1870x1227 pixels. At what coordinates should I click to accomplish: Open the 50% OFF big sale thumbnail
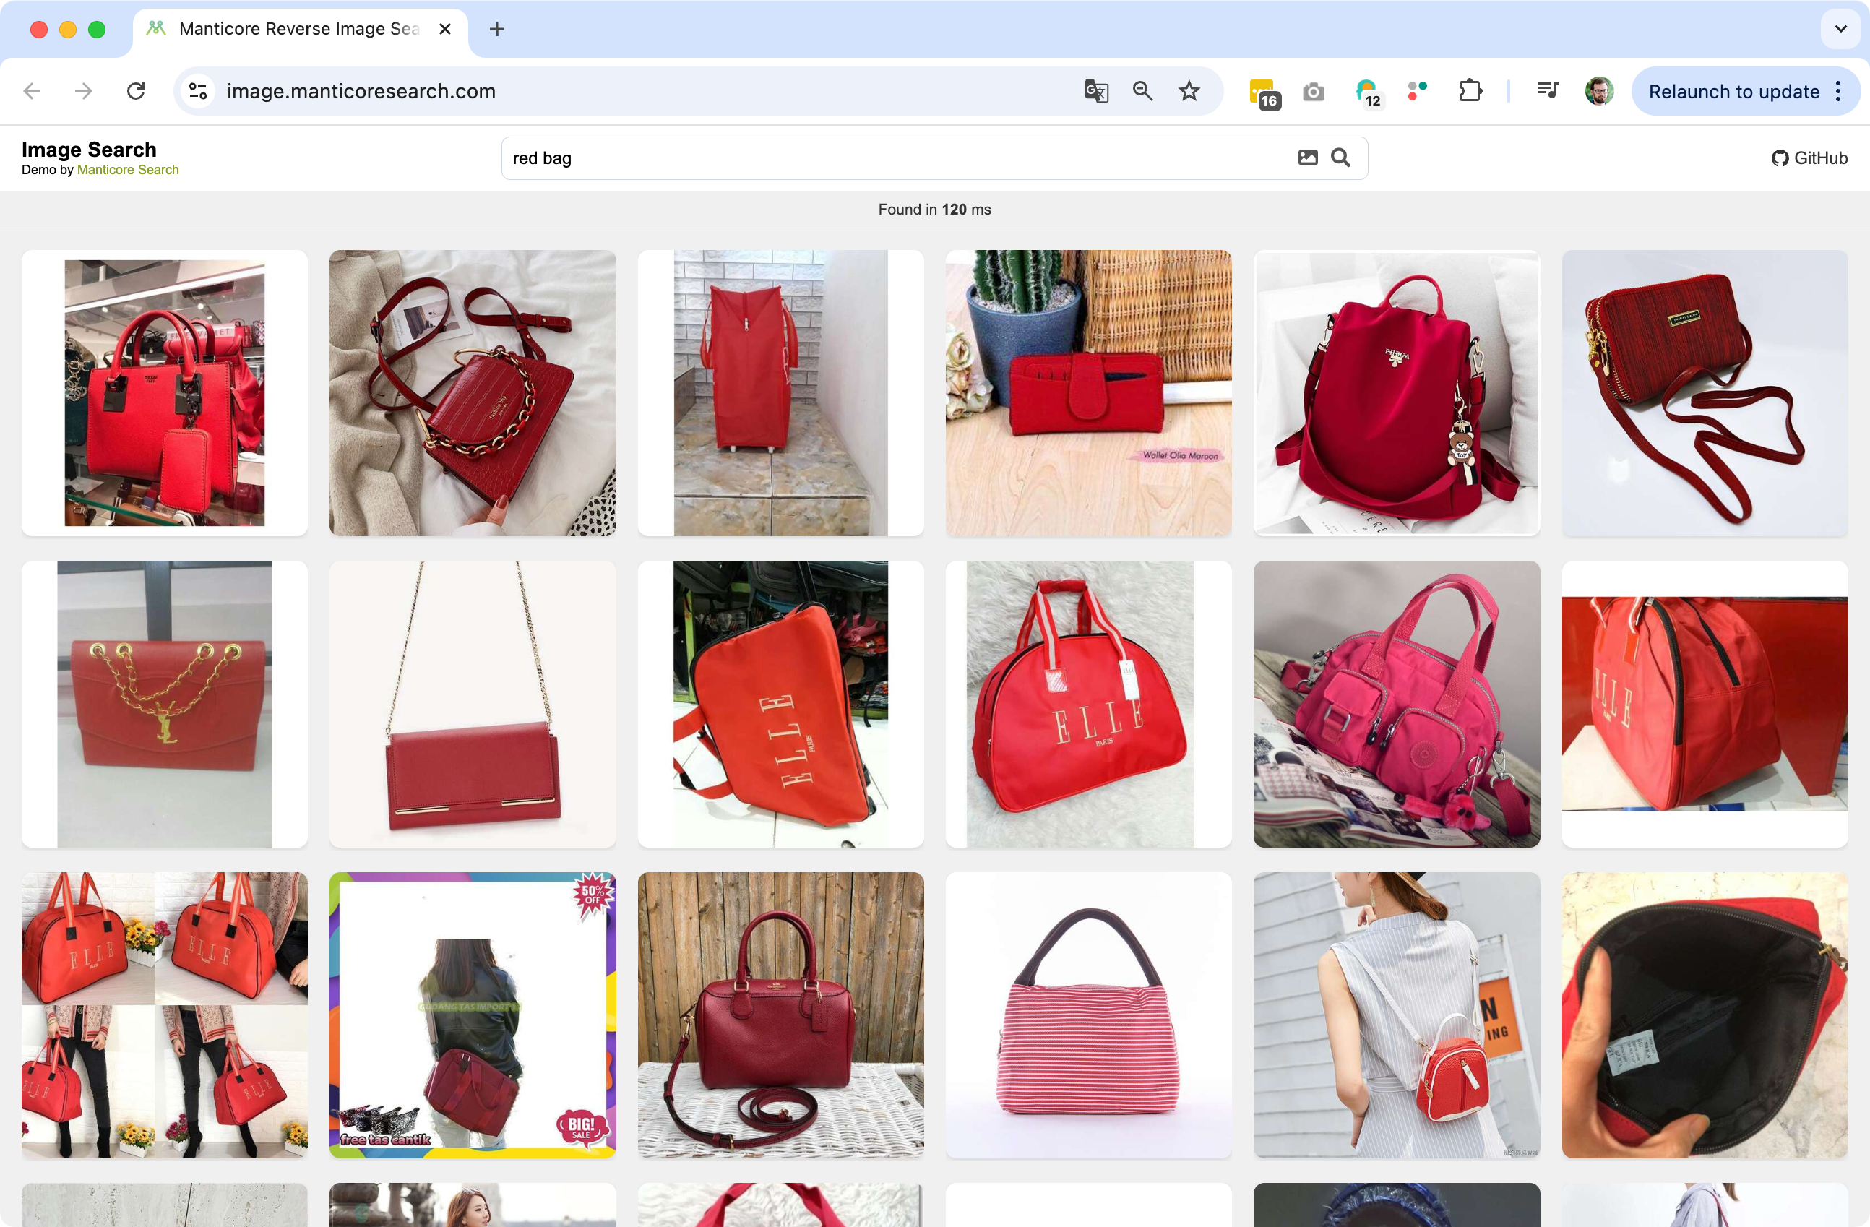(473, 1015)
